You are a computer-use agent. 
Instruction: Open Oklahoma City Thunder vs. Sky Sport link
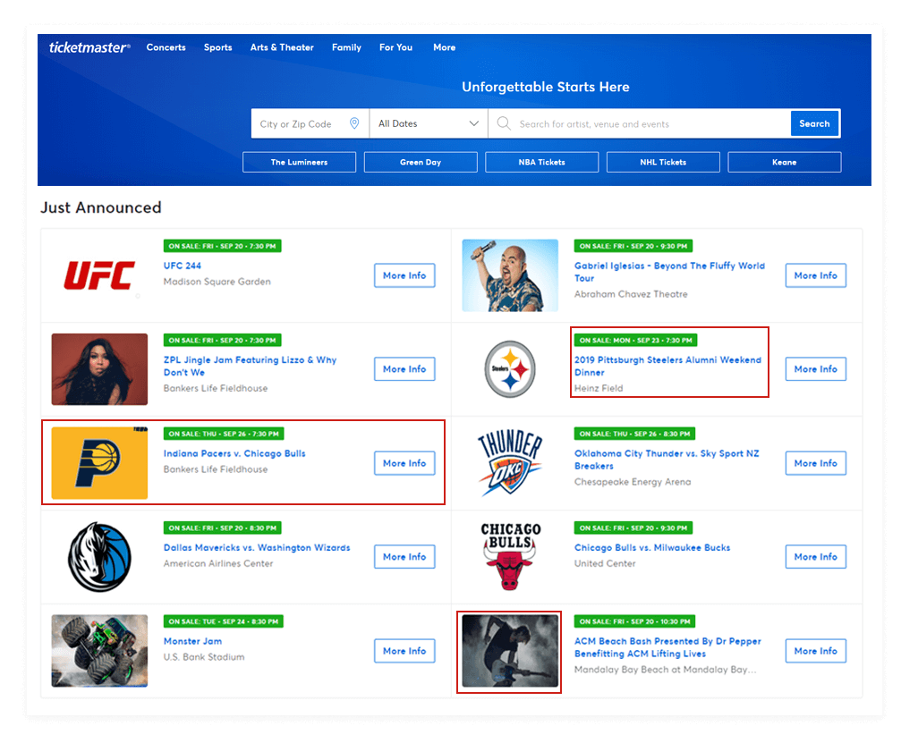(667, 460)
